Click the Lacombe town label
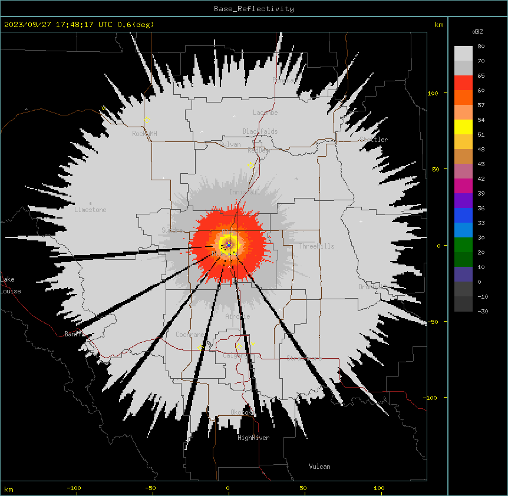 [265, 113]
